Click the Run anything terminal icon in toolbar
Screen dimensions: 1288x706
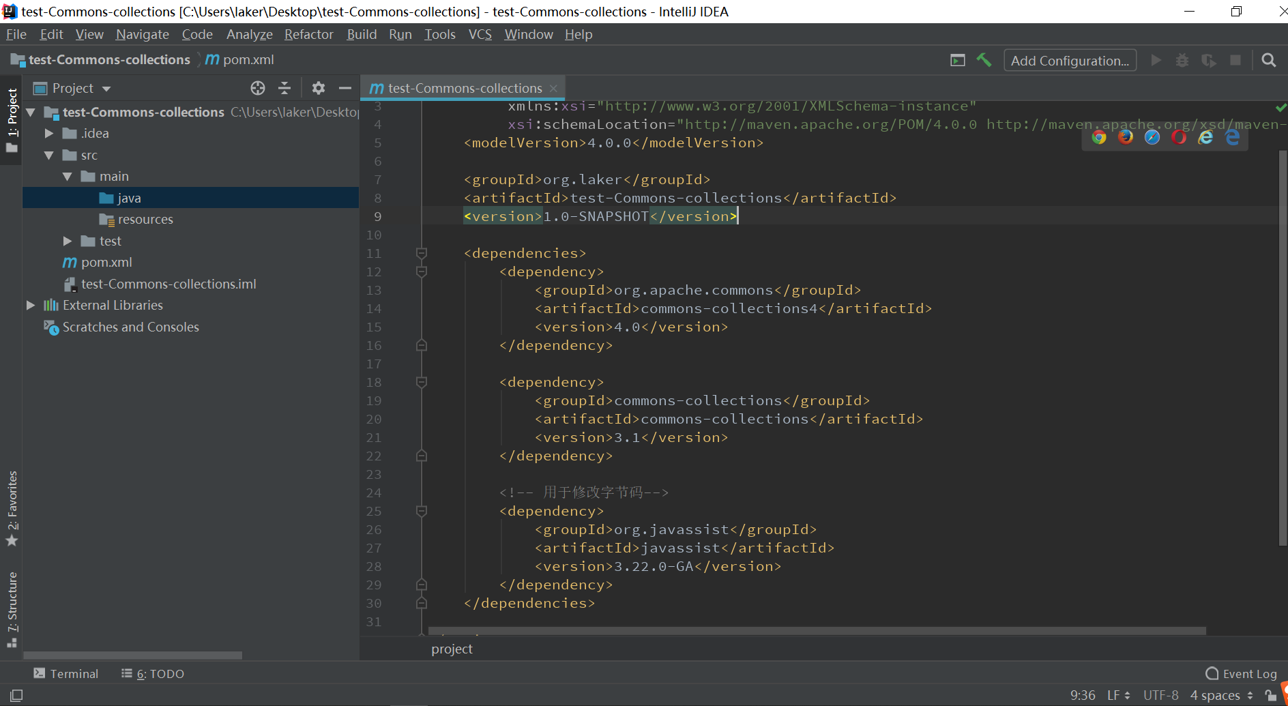coord(958,60)
